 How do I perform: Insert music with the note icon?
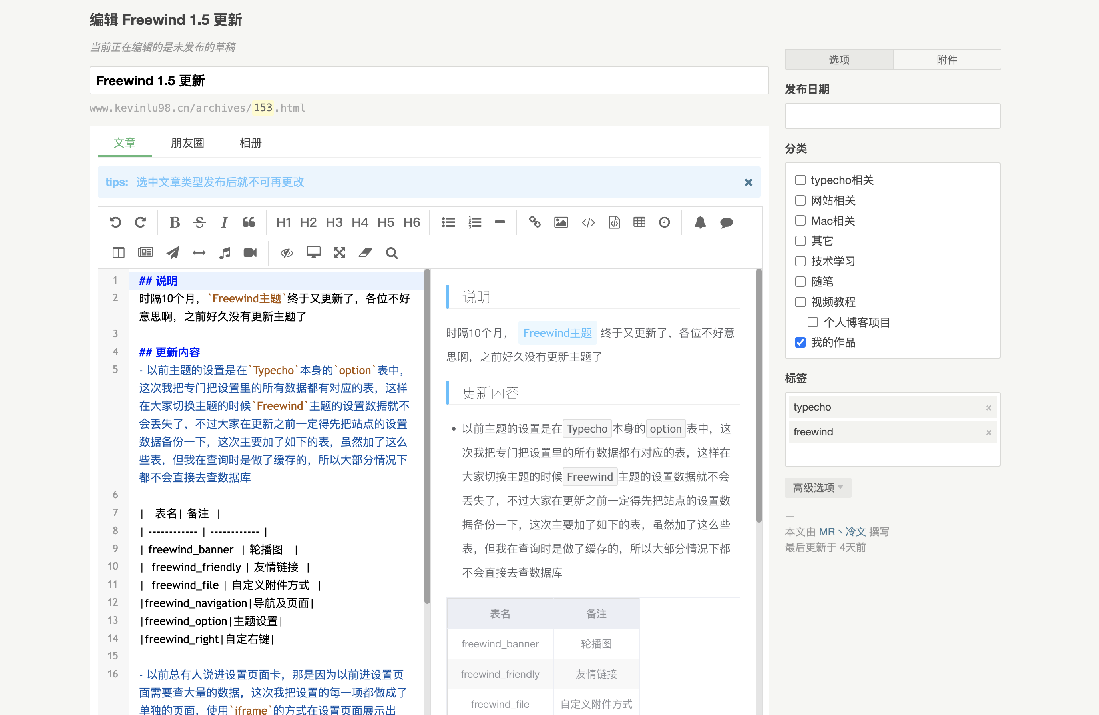click(x=225, y=252)
